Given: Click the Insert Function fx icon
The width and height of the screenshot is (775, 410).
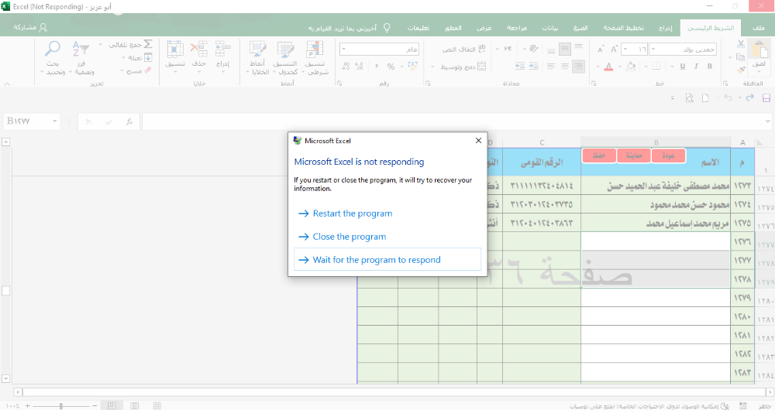Looking at the screenshot, I should [x=129, y=121].
